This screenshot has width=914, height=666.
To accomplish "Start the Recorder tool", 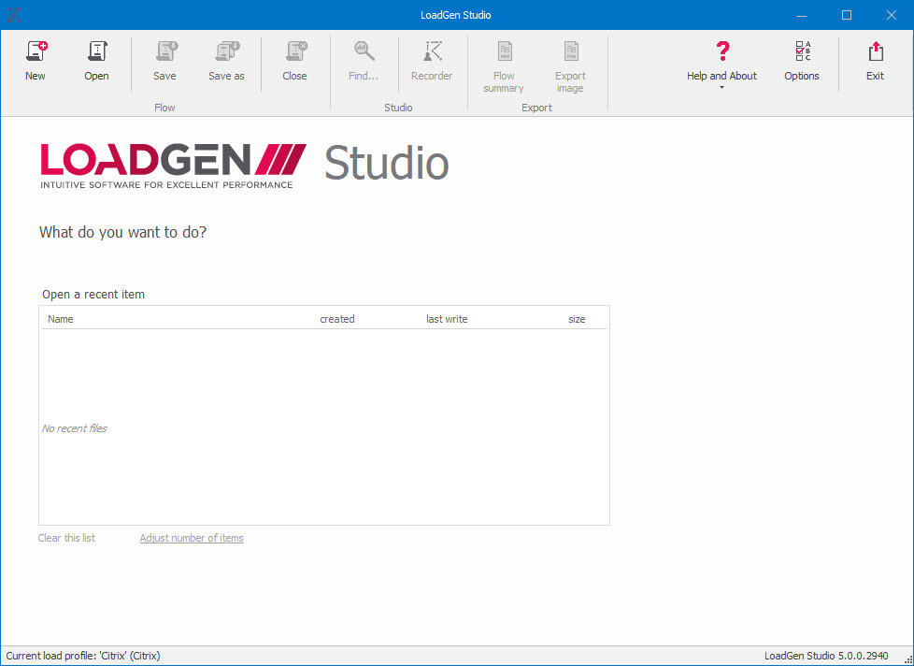I will tap(432, 61).
